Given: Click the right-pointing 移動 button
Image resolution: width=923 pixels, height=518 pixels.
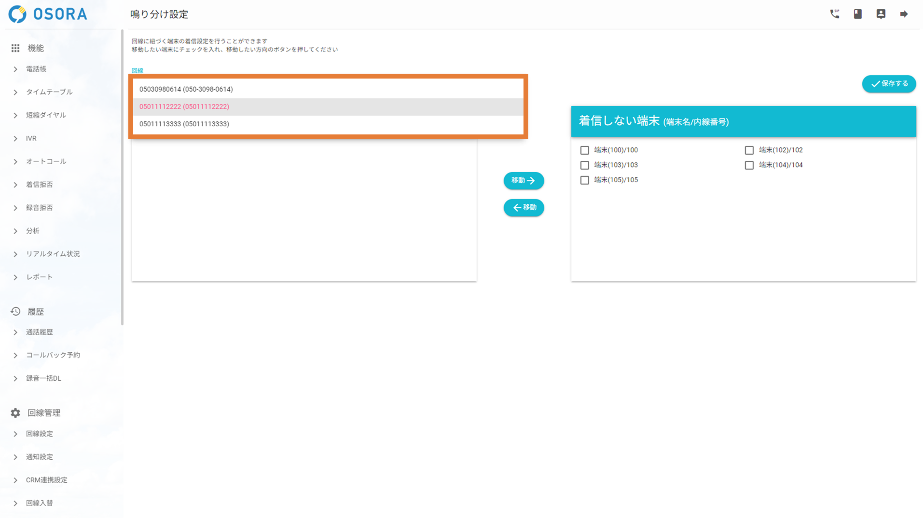Looking at the screenshot, I should 523,181.
